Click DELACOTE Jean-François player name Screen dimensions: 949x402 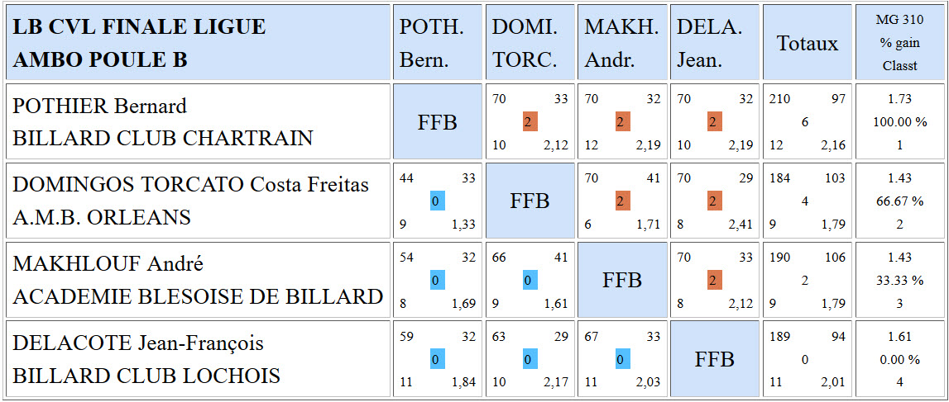pyautogui.click(x=137, y=343)
